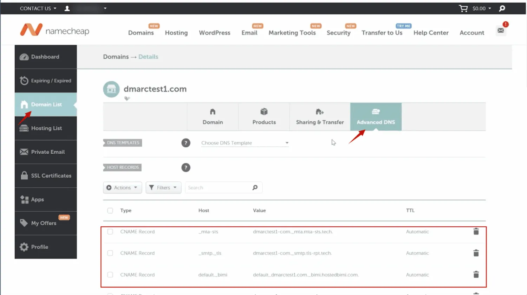Click the Value column header

pos(259,210)
